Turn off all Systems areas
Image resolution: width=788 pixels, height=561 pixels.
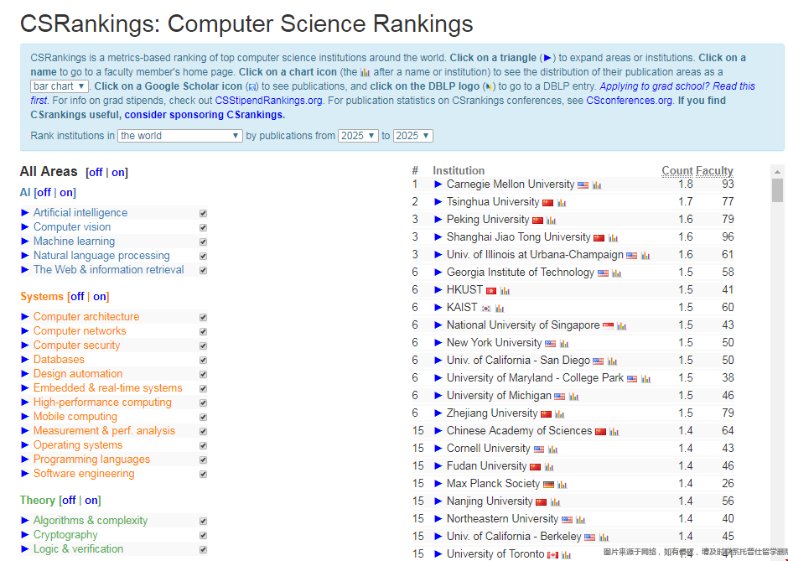tap(77, 297)
